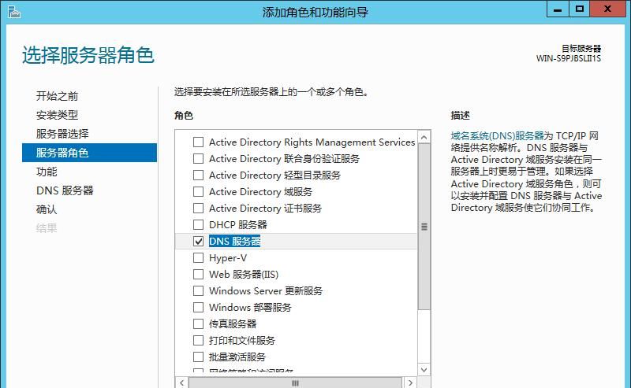Open the 功能 wizard step

tap(47, 172)
